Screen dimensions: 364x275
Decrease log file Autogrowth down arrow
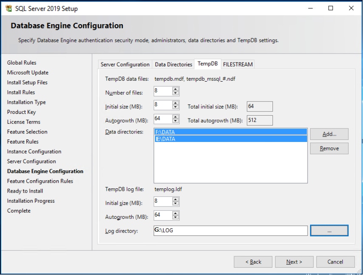(176, 217)
